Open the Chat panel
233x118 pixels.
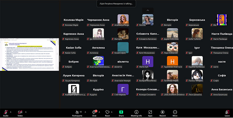pyautogui.click(x=94, y=113)
